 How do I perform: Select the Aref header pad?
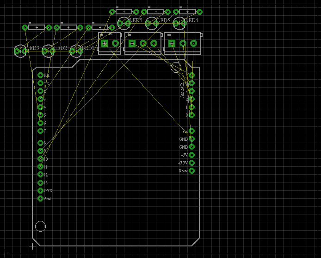(x=40, y=199)
